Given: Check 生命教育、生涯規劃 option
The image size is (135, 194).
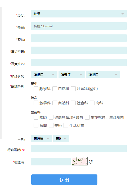Looking at the screenshot, I should tap(87, 117).
